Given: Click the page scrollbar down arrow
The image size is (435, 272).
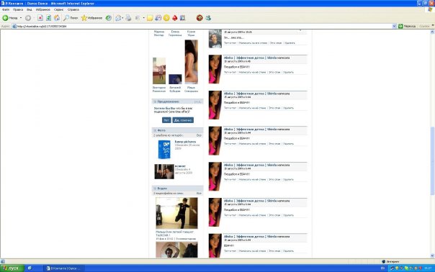Looking at the screenshot, I should (432, 255).
